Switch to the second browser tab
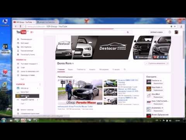Viewport: 186px width, 140px height. tap(47, 22)
